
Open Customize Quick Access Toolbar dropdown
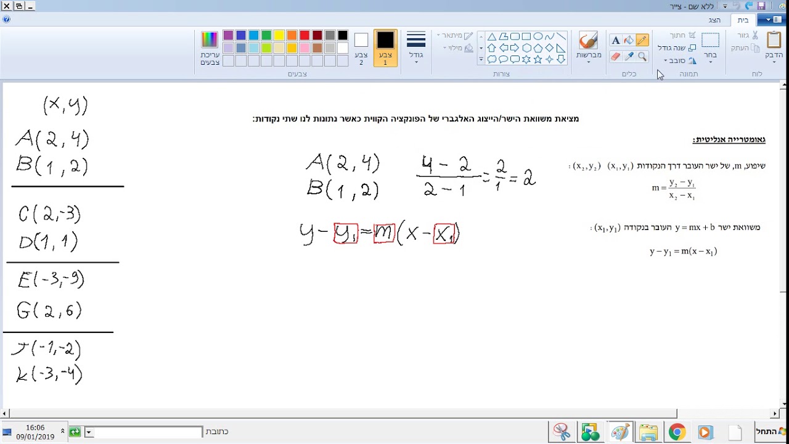click(725, 6)
